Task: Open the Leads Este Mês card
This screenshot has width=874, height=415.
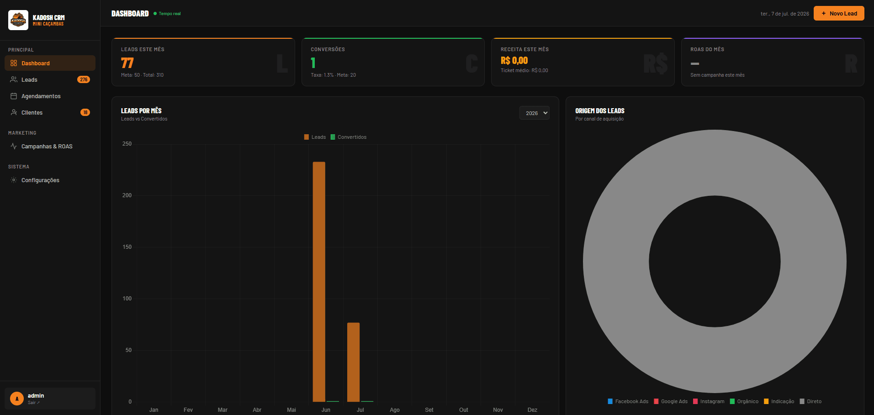Action: tap(203, 62)
